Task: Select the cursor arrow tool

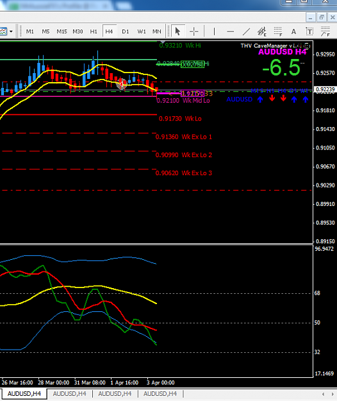Action: click(x=178, y=31)
